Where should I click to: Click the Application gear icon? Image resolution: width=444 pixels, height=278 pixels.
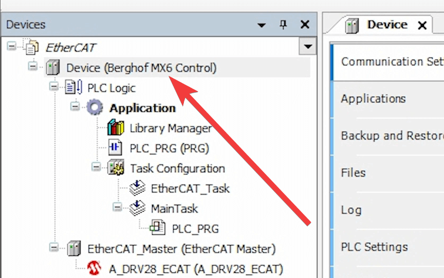95,107
